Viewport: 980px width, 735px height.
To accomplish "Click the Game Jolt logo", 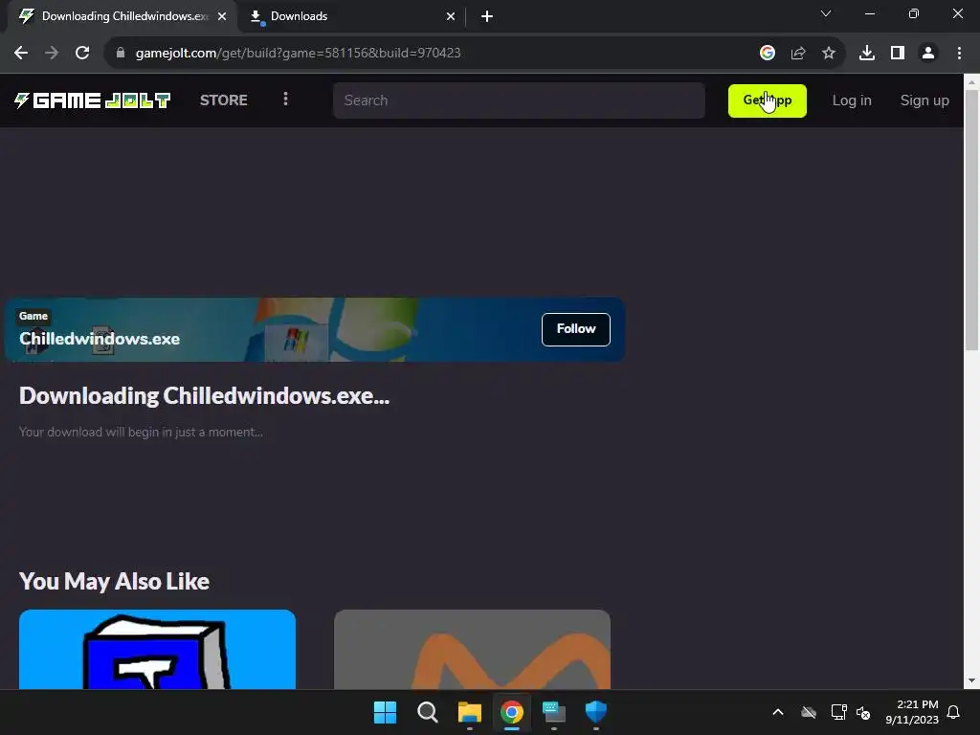I will click(x=93, y=100).
